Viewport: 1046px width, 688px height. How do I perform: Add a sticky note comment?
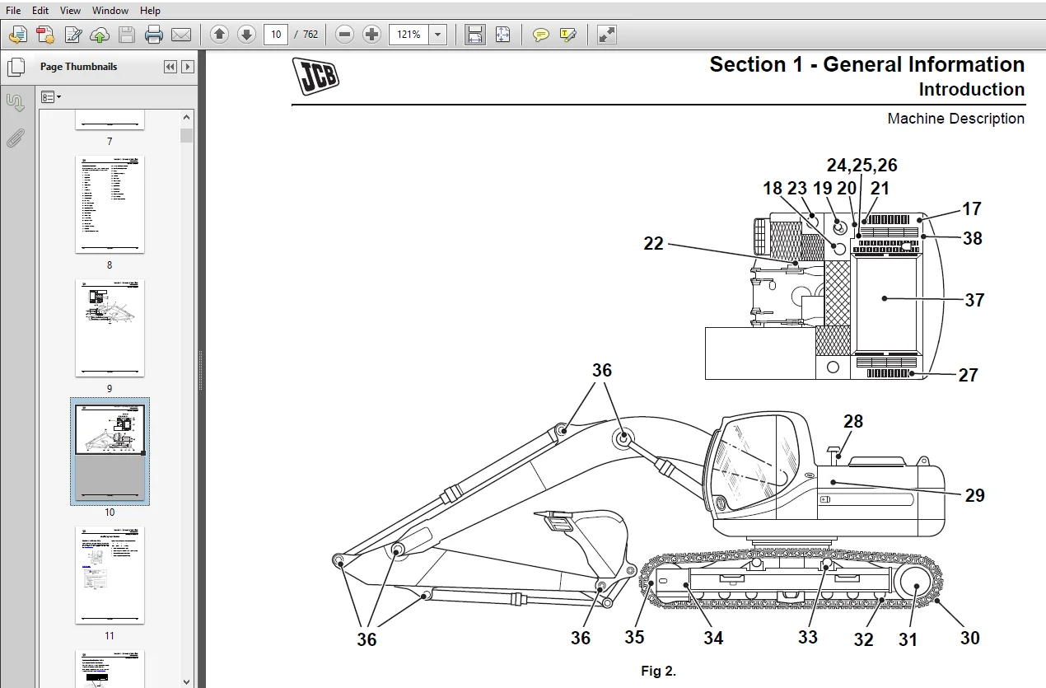point(540,35)
